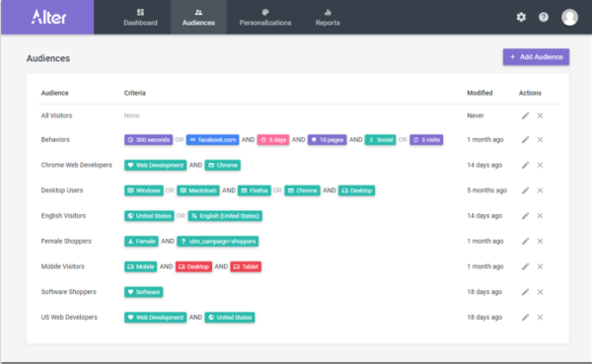This screenshot has height=364, width=592.
Task: Select the Audiences tab
Action: [198, 18]
